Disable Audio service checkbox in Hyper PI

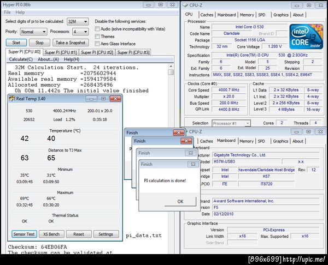coord(97,29)
